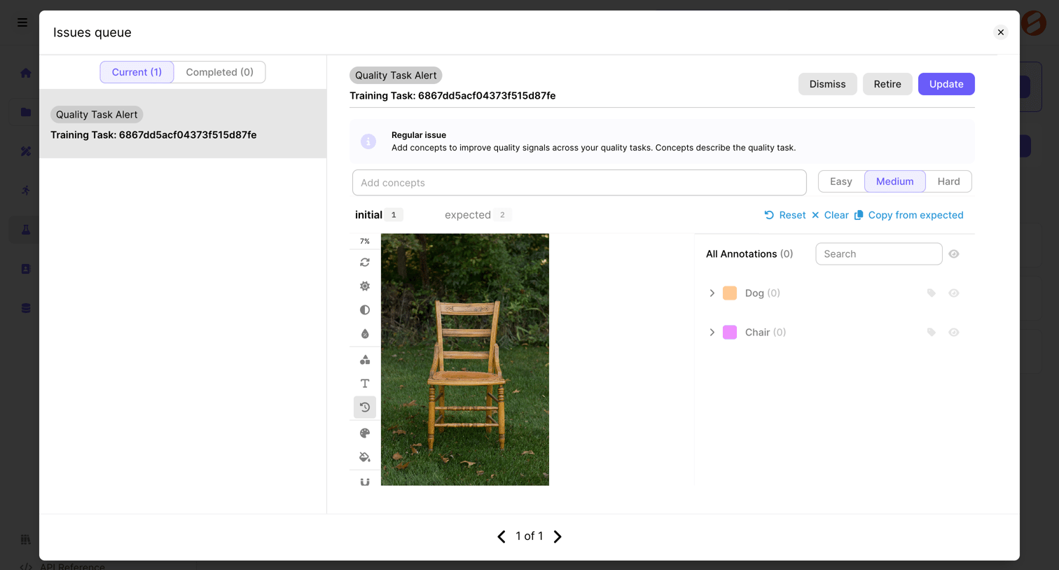Screen dimensions: 1059x570
Task: Click the Dog orange color swatch
Action: coord(730,293)
